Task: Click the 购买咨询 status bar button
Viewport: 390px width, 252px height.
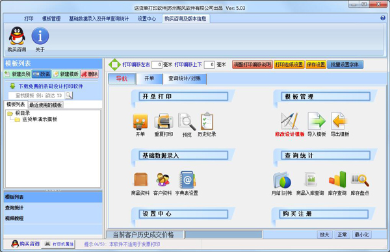Action: (25, 244)
